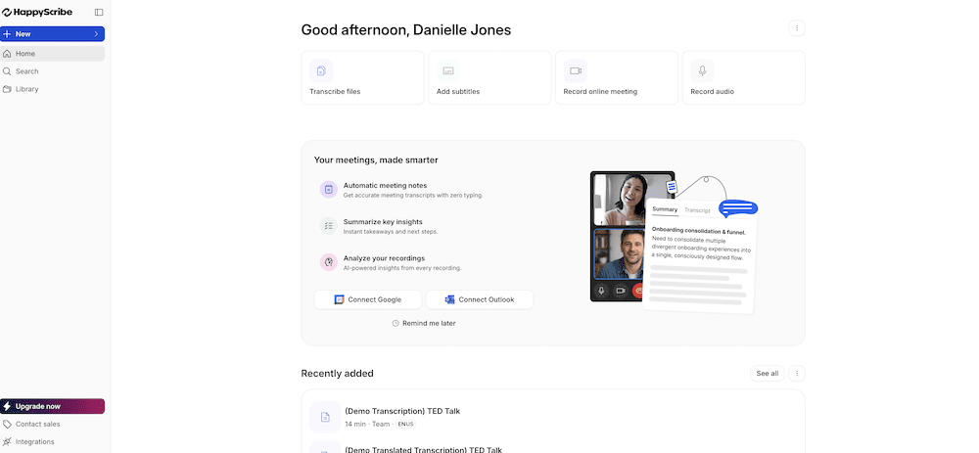This screenshot has width=979, height=453.
Task: Open the three-dot menu beside the greeting
Action: [x=797, y=28]
